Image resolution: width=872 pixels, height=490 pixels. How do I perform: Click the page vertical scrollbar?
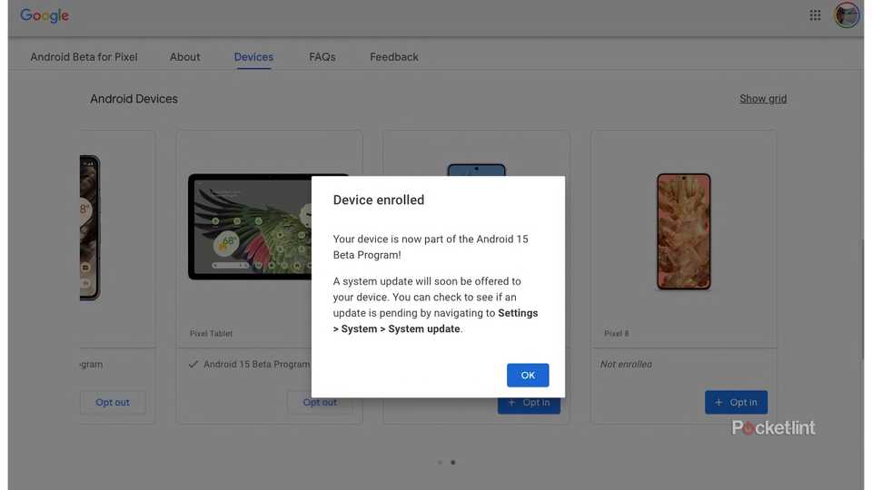pos(863,300)
